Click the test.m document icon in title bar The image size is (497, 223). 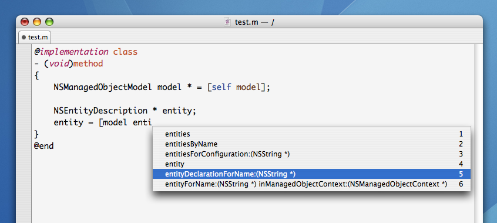pyautogui.click(x=227, y=22)
